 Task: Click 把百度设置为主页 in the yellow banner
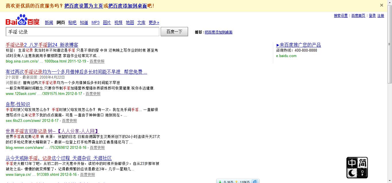click(84, 6)
